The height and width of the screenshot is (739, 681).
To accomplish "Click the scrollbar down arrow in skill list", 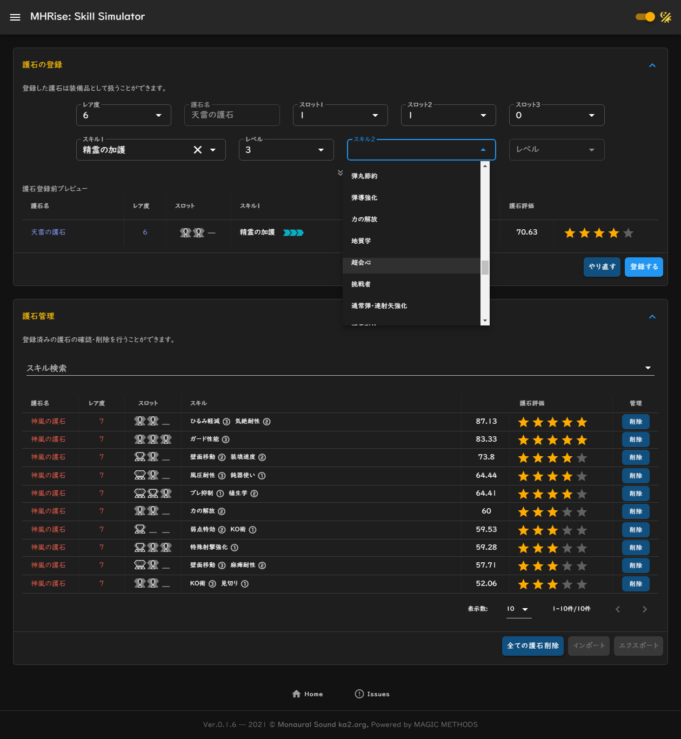I will [485, 320].
